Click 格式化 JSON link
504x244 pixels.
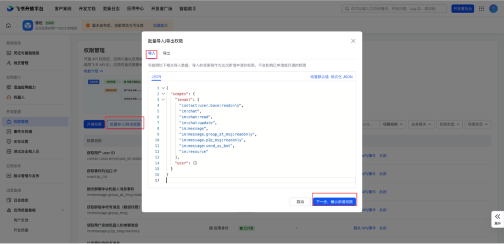coord(341,77)
